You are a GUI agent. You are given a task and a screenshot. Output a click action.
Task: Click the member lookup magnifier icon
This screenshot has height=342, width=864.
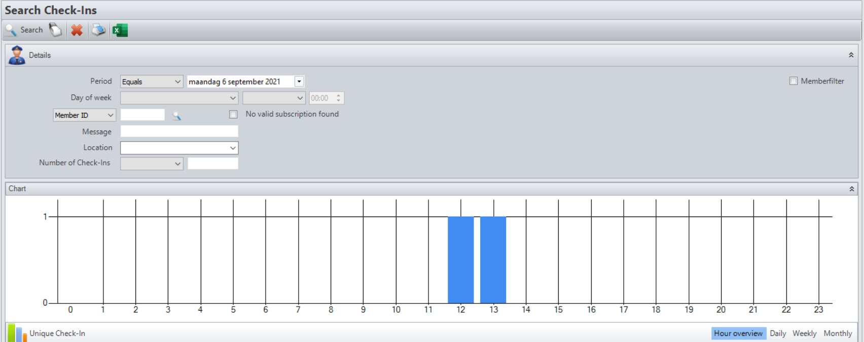pyautogui.click(x=176, y=116)
